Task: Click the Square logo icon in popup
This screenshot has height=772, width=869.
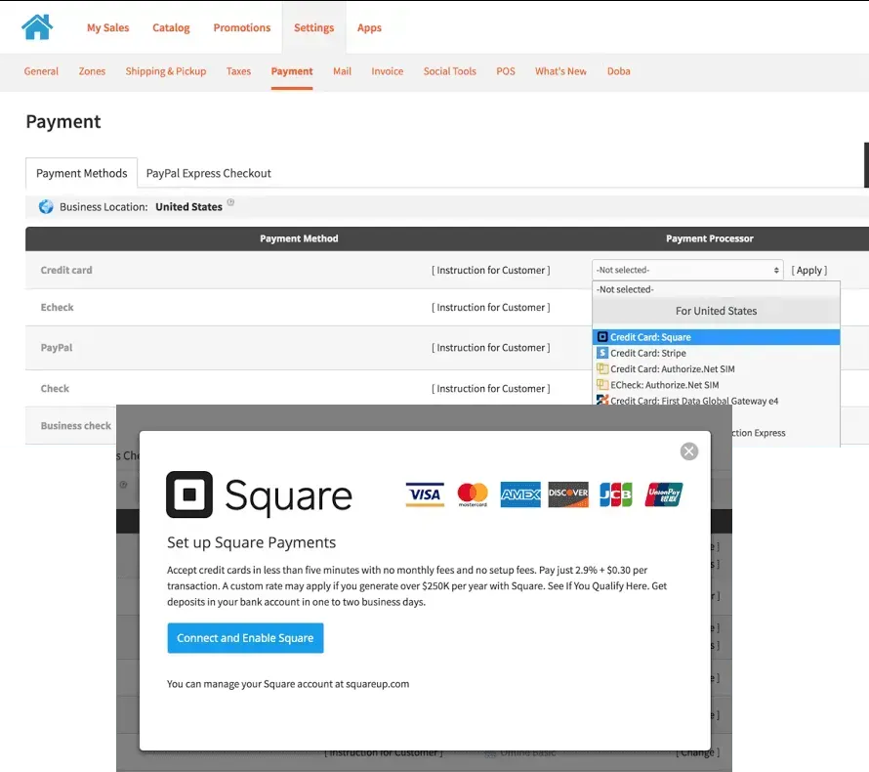Action: (189, 494)
